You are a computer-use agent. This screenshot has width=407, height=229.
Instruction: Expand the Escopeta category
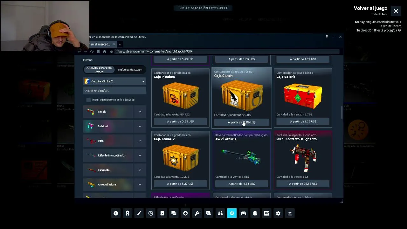[x=140, y=170]
